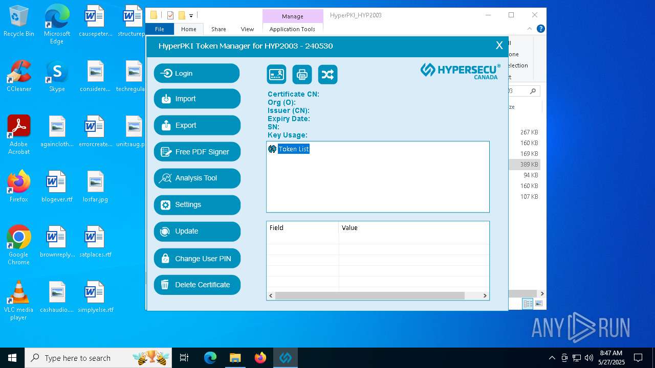The height and width of the screenshot is (368, 655).
Task: Select Google Chrome desktop shortcut
Action: tap(19, 245)
